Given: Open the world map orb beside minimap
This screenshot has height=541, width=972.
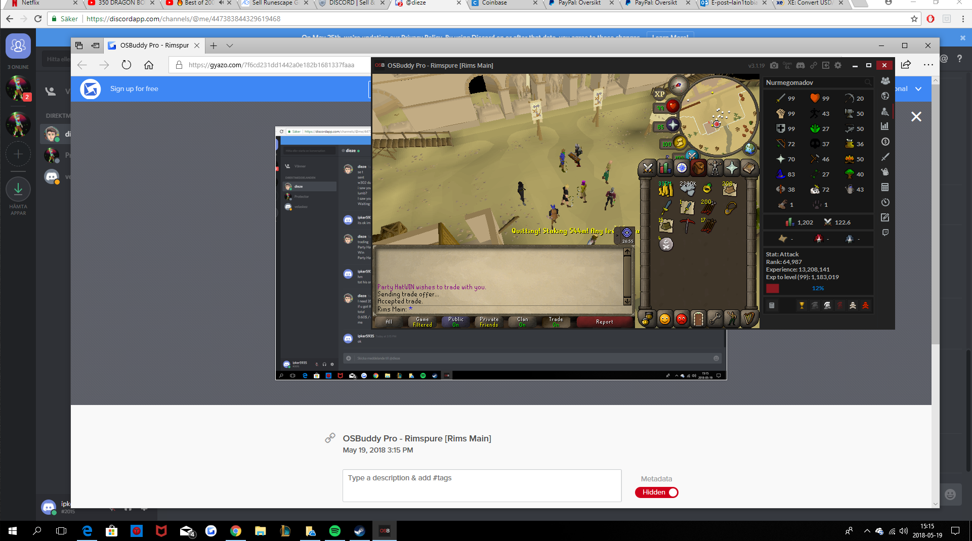Looking at the screenshot, I should click(x=750, y=149).
